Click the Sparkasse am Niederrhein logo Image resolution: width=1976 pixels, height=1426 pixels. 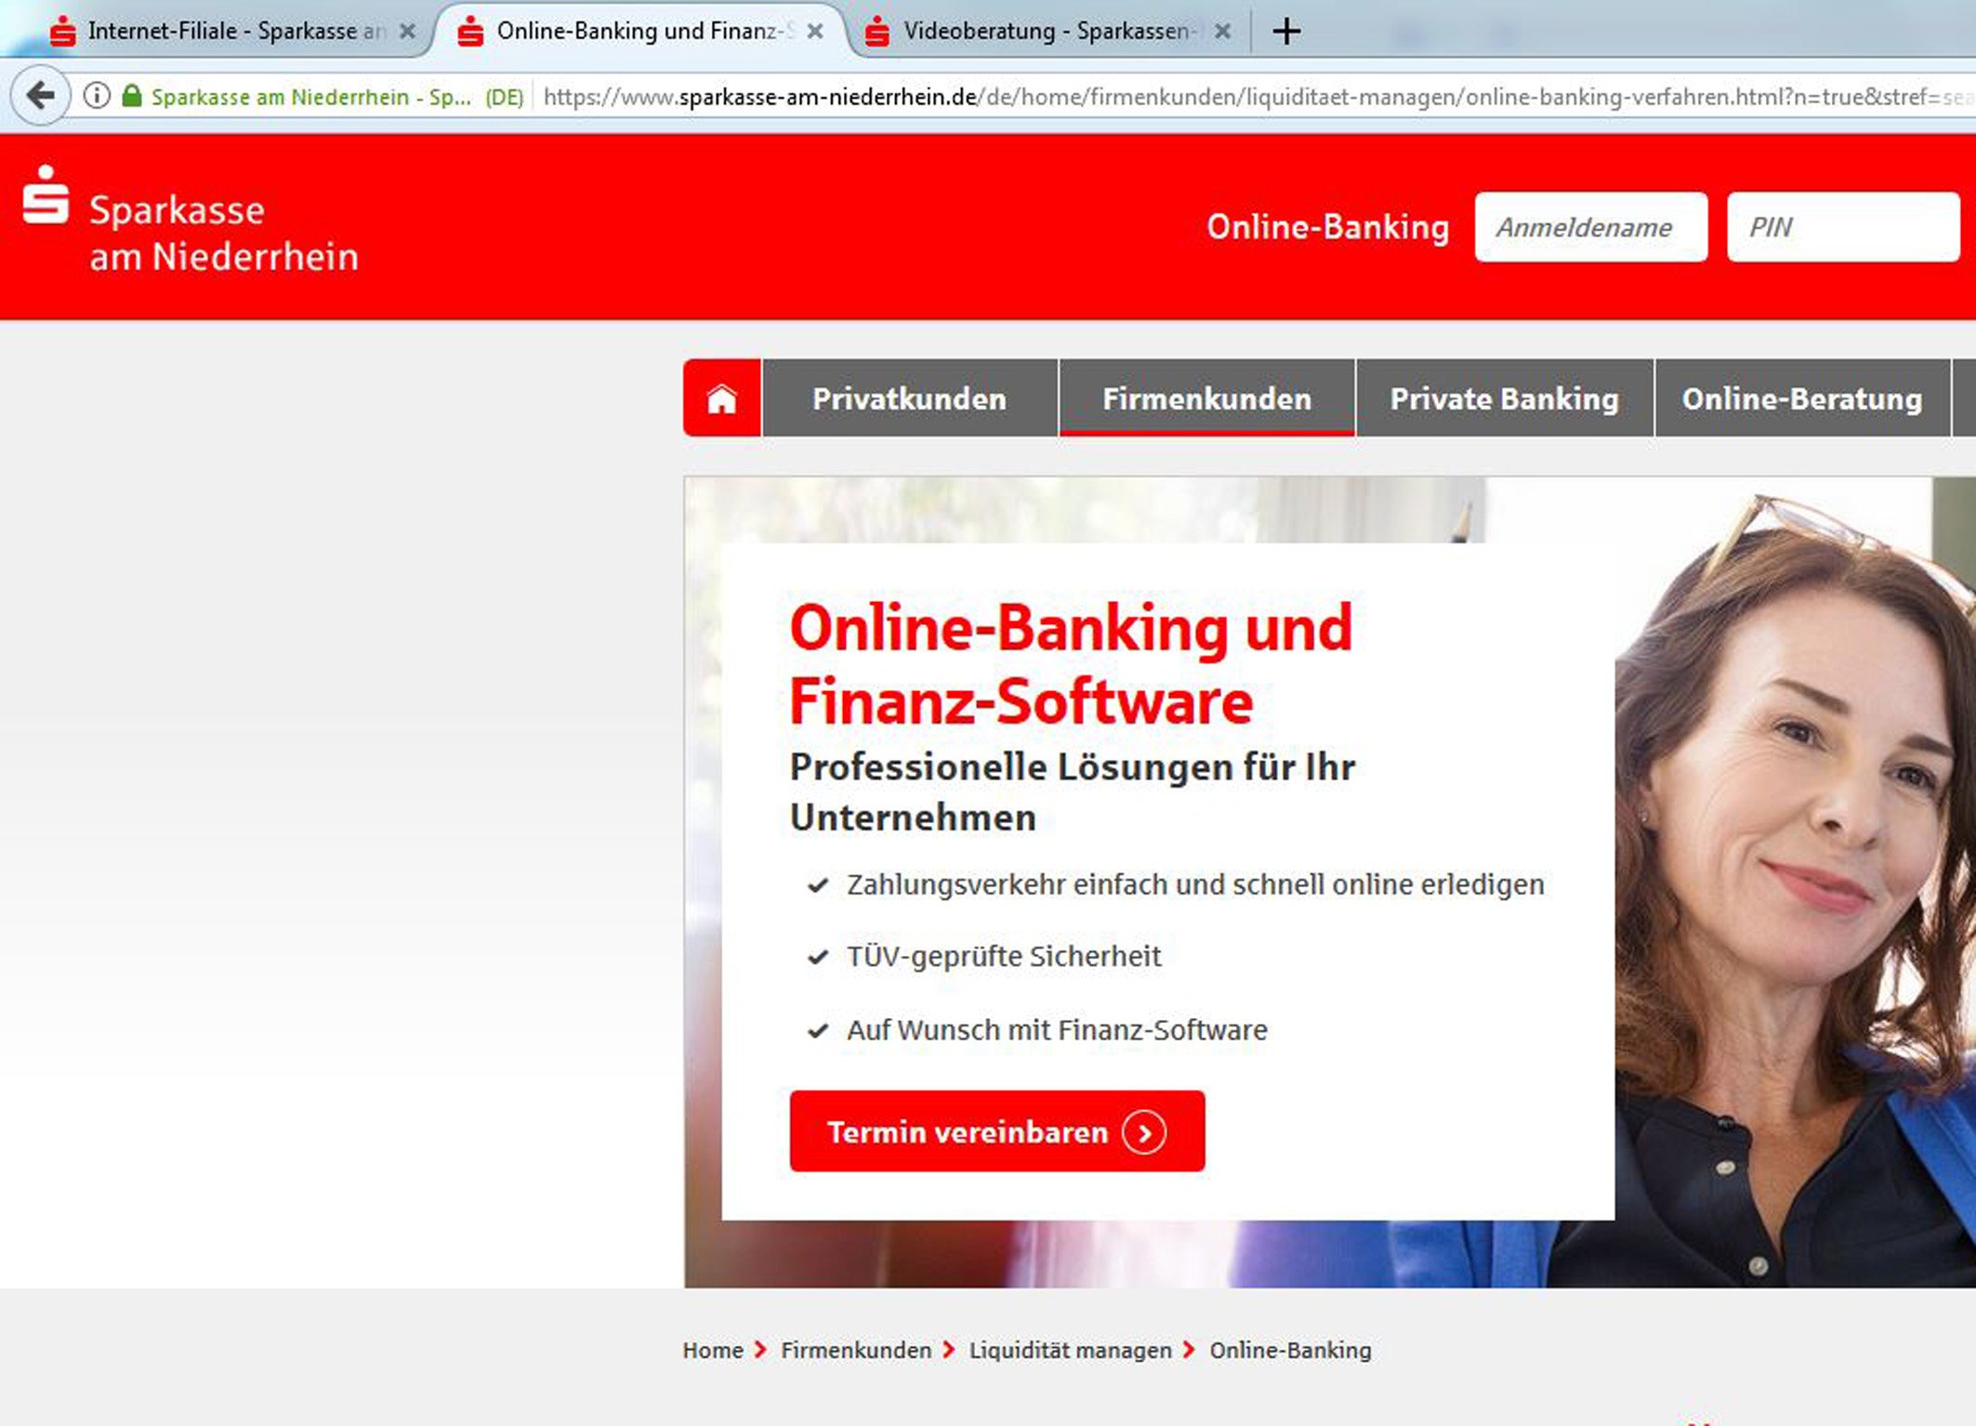[x=191, y=221]
